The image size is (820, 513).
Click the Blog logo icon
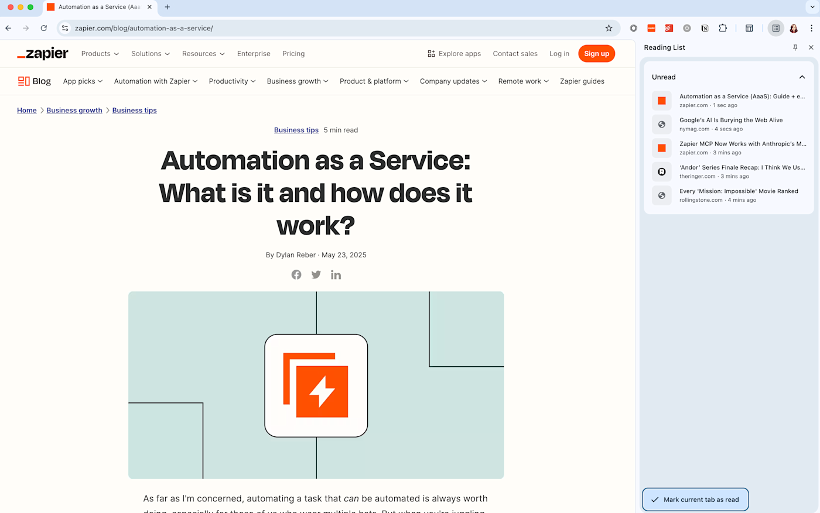35,81
